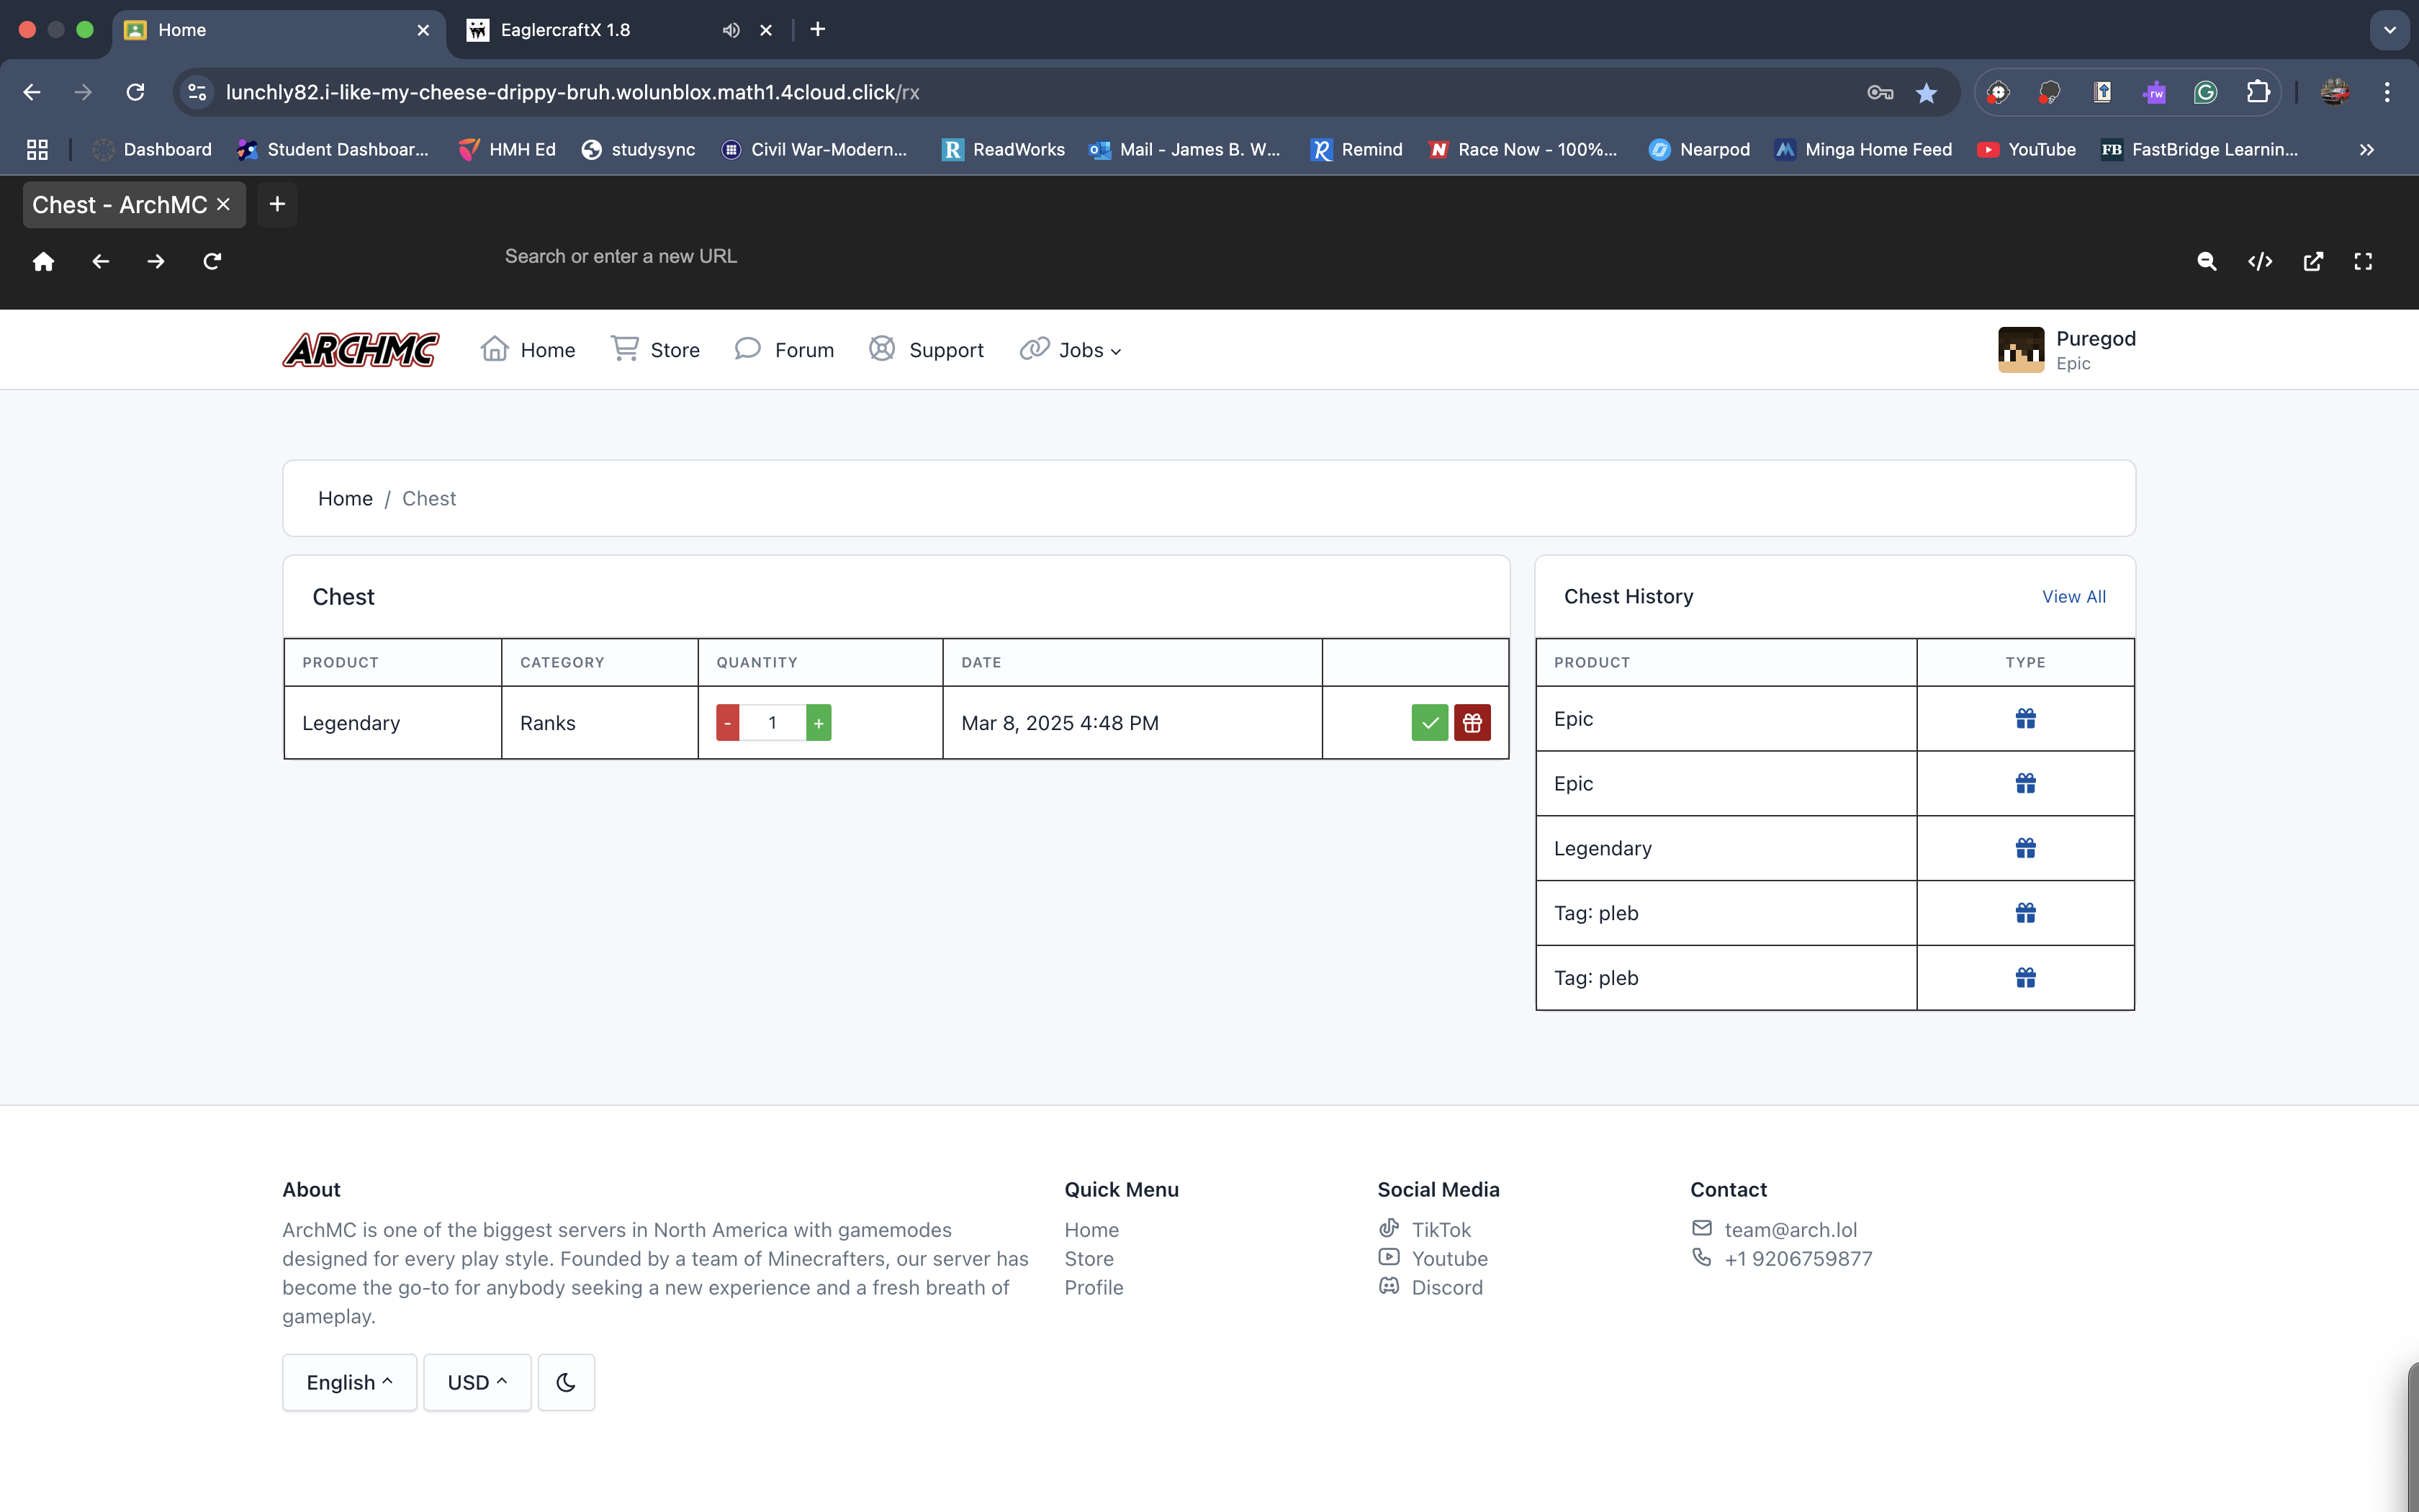Image resolution: width=2419 pixels, height=1512 pixels.
Task: Open the Nearpod bookmark
Action: coord(1699,149)
